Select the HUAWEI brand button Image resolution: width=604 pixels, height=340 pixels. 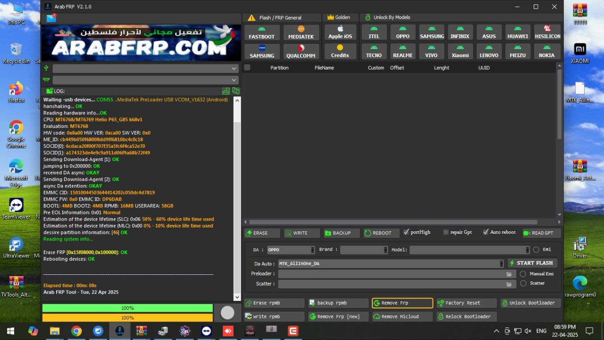tap(518, 33)
